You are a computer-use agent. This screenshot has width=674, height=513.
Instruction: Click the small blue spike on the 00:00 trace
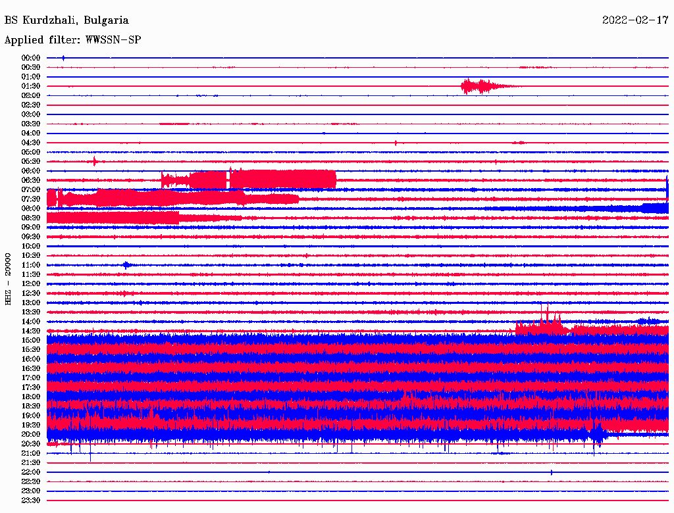point(64,58)
